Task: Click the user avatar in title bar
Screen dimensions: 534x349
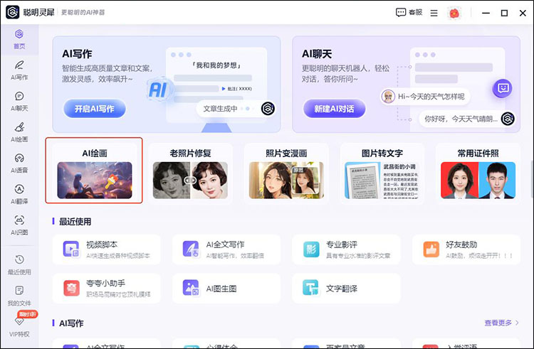Action: [454, 13]
